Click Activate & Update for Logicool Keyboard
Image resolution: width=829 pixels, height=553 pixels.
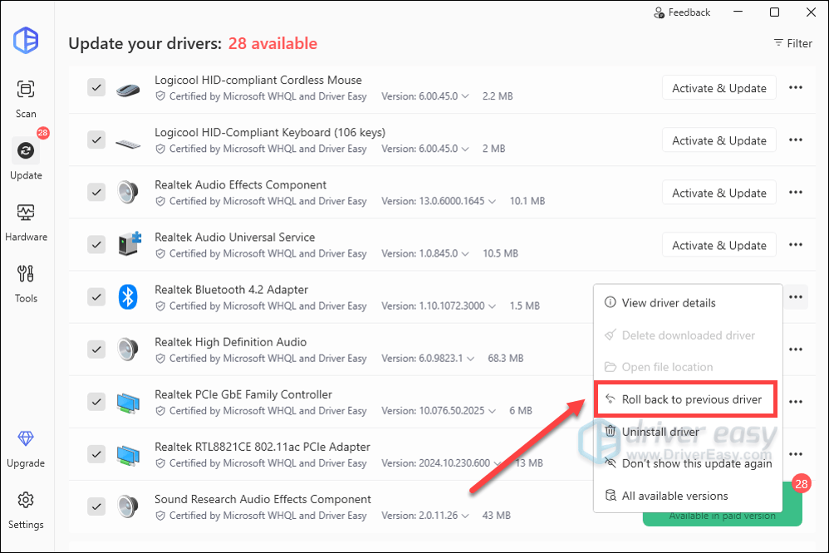pyautogui.click(x=719, y=140)
